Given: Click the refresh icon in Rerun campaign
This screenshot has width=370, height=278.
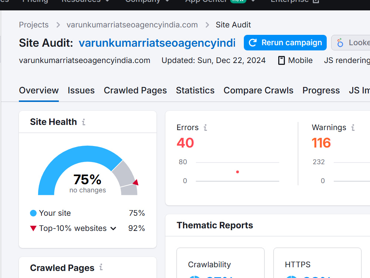Looking at the screenshot, I should pyautogui.click(x=253, y=43).
